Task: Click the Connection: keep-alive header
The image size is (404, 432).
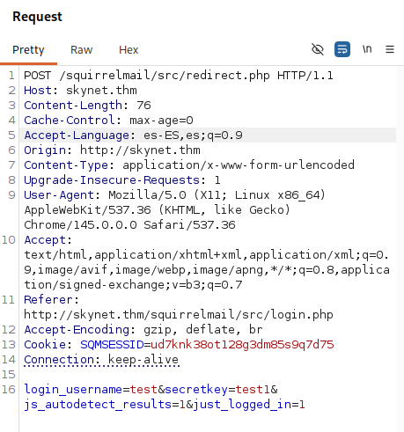Action: [x=101, y=360]
